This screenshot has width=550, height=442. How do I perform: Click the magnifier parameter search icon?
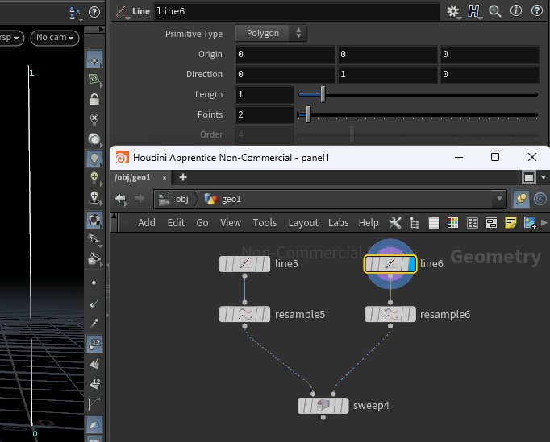coord(495,11)
